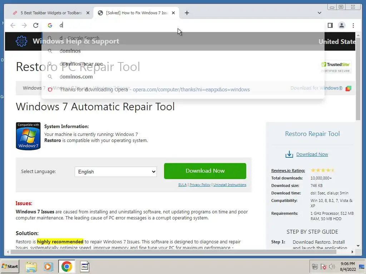The height and width of the screenshot is (274, 366).
Task: Launch Windows Media Player from taskbar
Action: (48, 267)
